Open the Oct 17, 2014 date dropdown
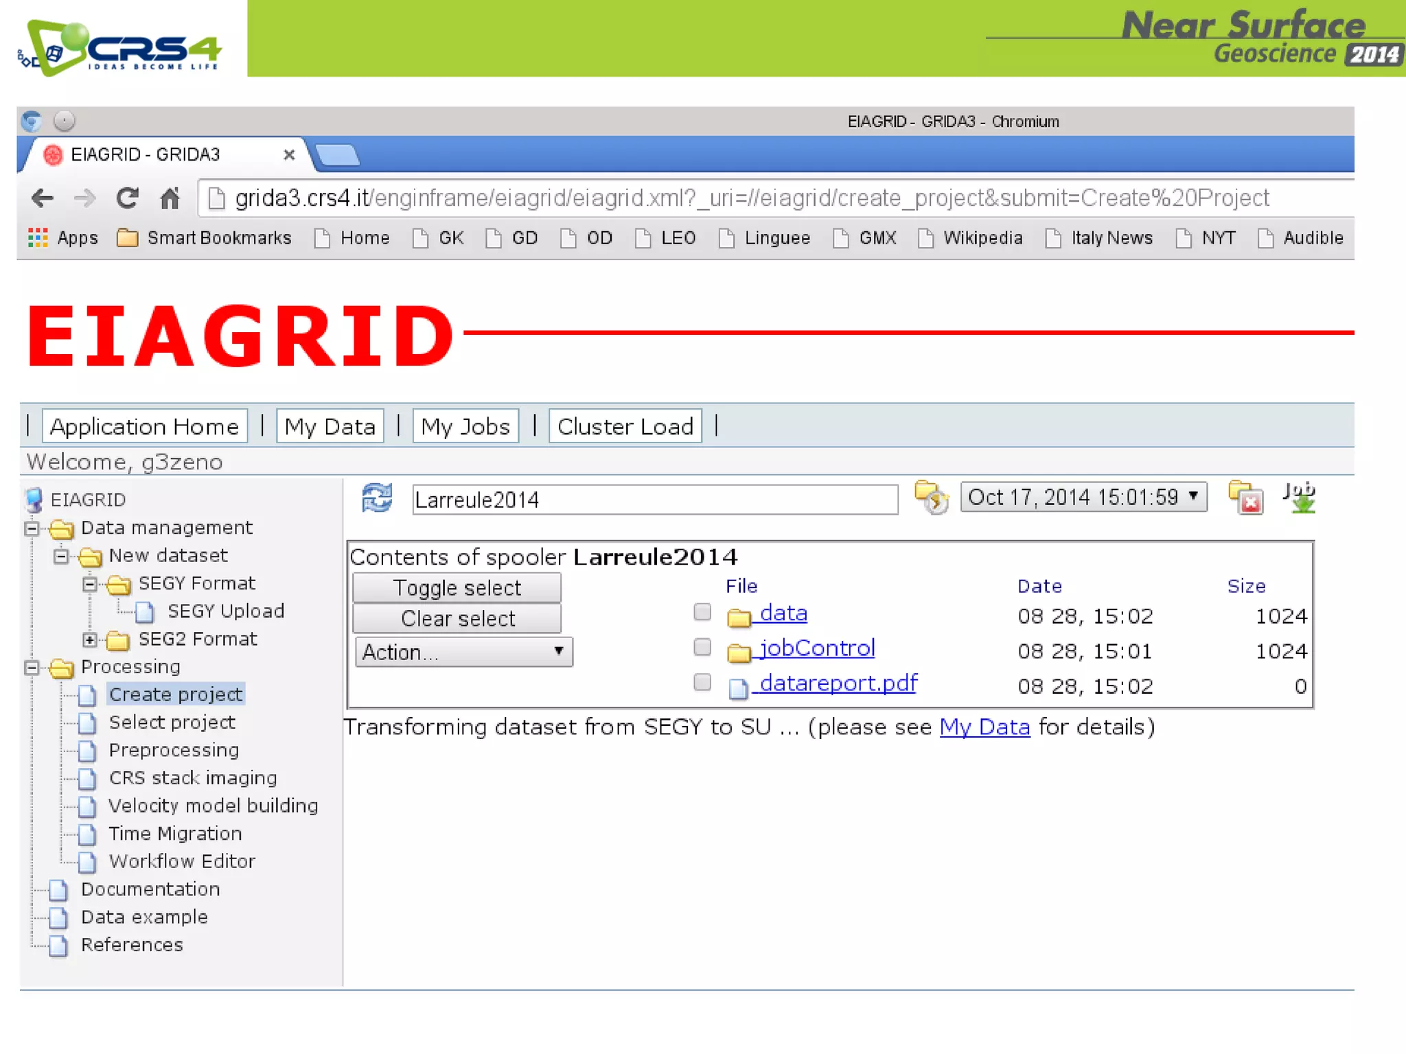1406x1054 pixels. coord(1083,497)
